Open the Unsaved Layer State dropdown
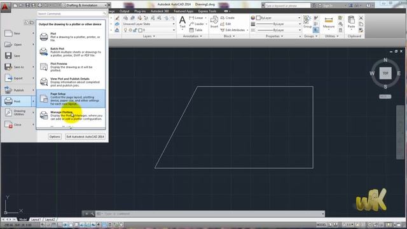Image resolution: width=407 pixels, height=229 pixels. click(148, 24)
